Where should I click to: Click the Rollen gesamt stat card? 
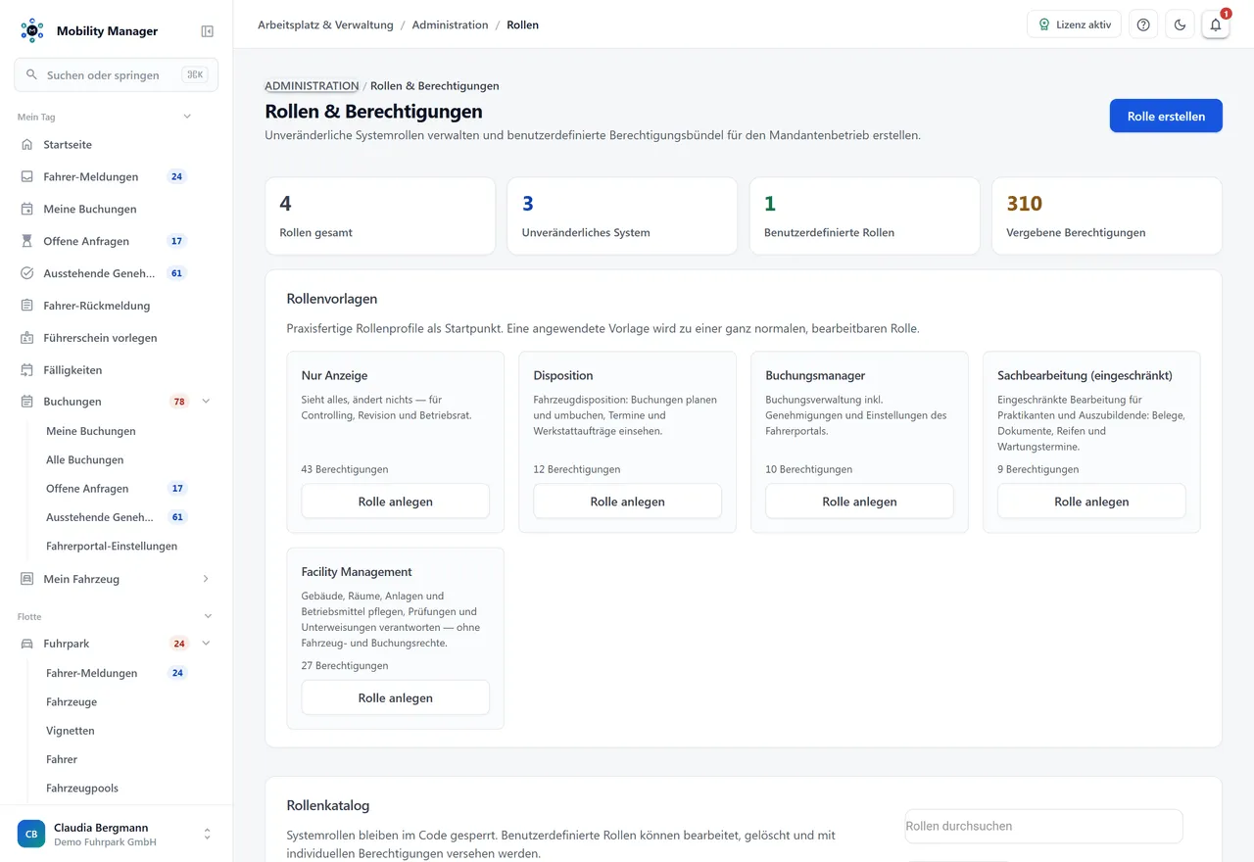(x=380, y=216)
